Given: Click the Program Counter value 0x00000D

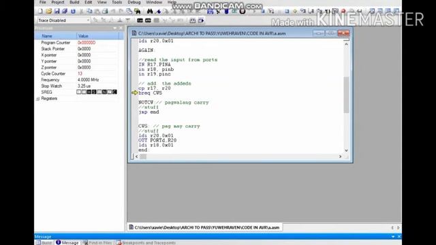Looking at the screenshot, I should [x=87, y=43].
